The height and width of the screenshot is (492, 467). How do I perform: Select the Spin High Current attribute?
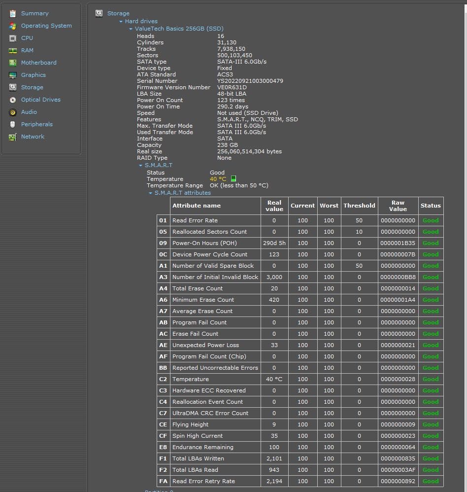pyautogui.click(x=197, y=436)
